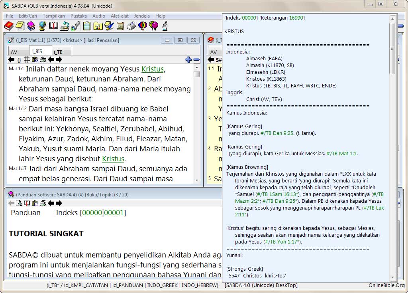
Task: Click curly braces icon in search results toolbar
Action: click(19, 60)
